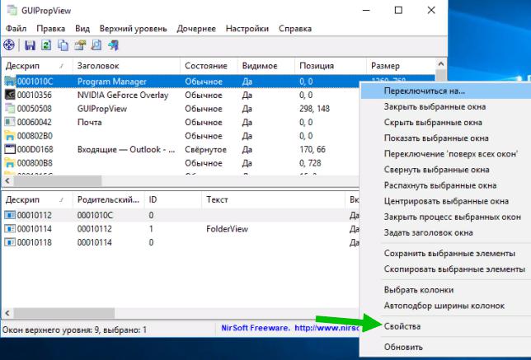Choose Сохранить выбранные элементы menu entry
This screenshot has width=531, height=360.
tap(445, 254)
